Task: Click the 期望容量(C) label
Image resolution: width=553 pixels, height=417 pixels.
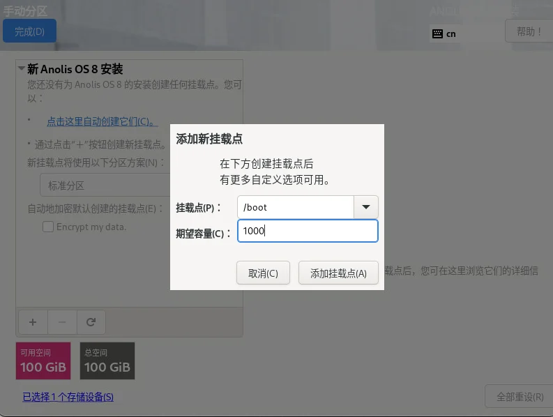Action: pyautogui.click(x=203, y=233)
